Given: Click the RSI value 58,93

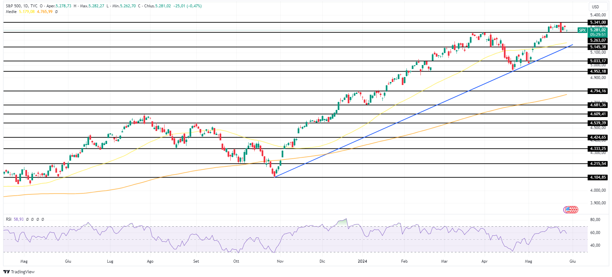Looking at the screenshot, I should (x=19, y=219).
